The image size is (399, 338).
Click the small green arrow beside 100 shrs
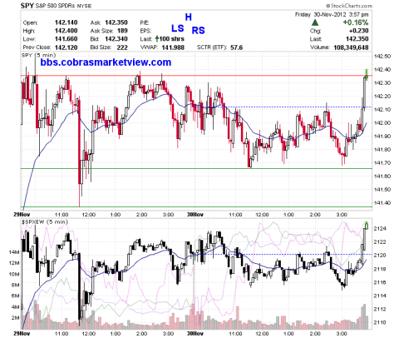(157, 39)
